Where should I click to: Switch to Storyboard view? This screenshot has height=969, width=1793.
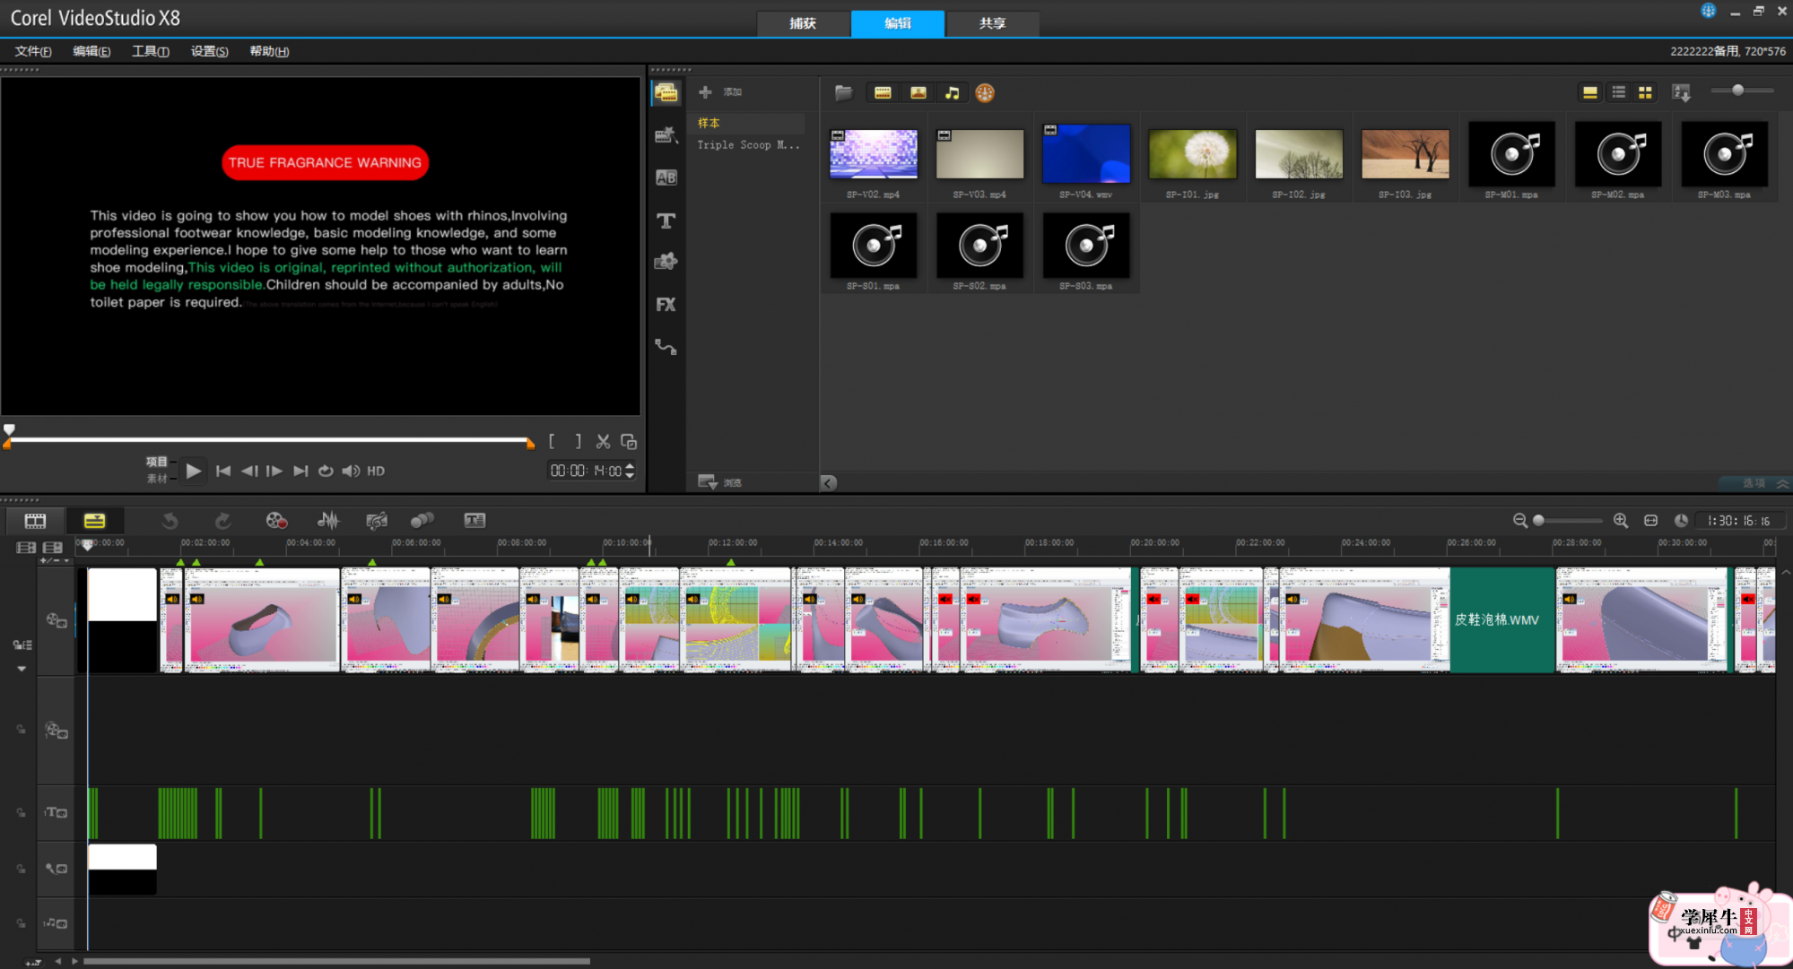35,521
